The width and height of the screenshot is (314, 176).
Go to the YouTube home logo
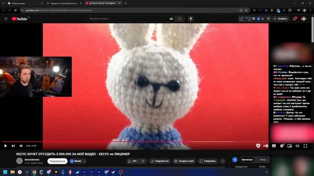pos(20,19)
